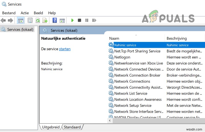Switch to the Uitgebreid tab
Image resolution: width=205 pixels, height=132 pixels.
(51, 127)
